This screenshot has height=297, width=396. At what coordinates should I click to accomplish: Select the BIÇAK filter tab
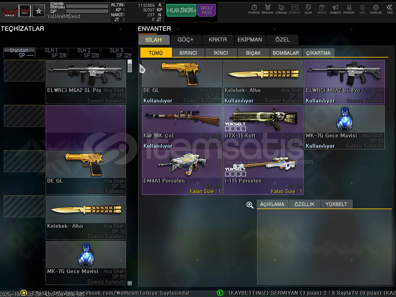coord(253,53)
